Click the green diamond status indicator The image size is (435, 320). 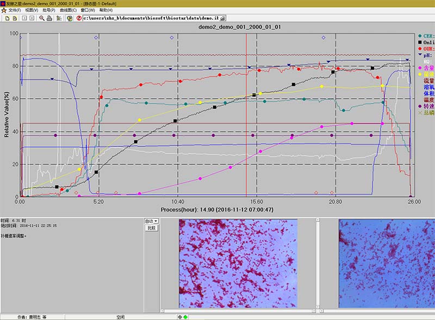185,317
